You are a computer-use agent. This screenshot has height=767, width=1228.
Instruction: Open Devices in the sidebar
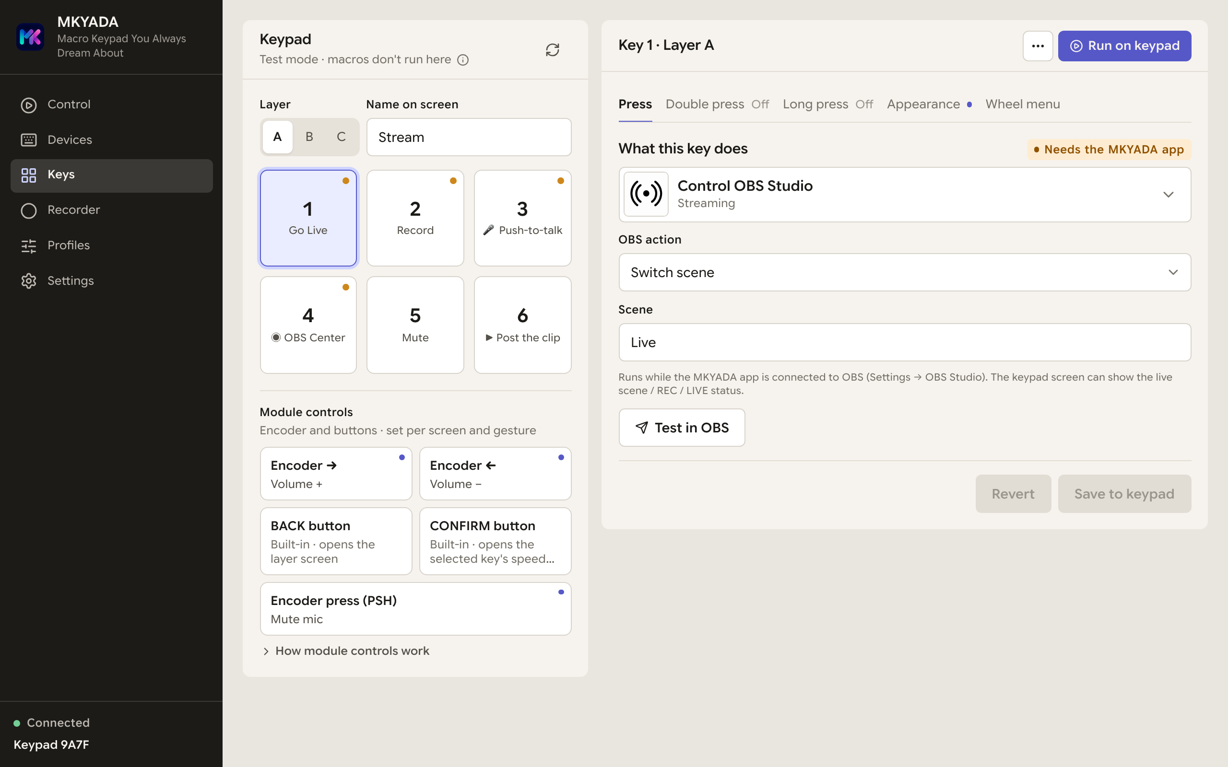point(111,139)
